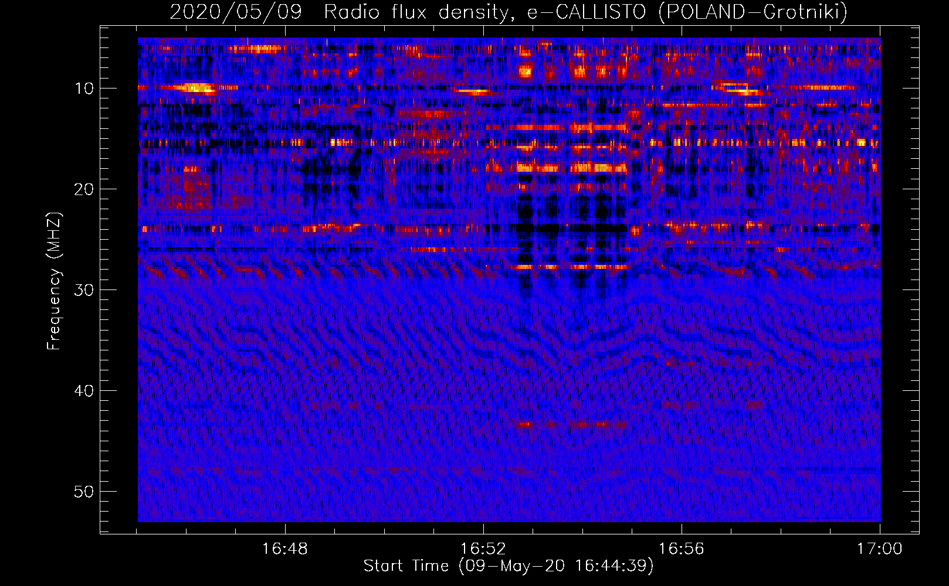The image size is (949, 586).
Task: Click the station name '(POLAND-Grotniki)'
Action: tap(753, 12)
